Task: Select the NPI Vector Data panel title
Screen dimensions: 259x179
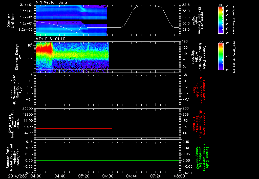Action: point(52,2)
